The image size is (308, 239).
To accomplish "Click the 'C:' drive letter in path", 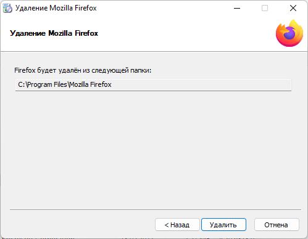I will pos(22,84).
